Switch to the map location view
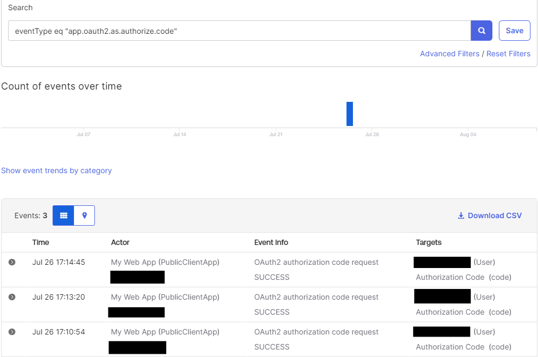 [x=84, y=215]
